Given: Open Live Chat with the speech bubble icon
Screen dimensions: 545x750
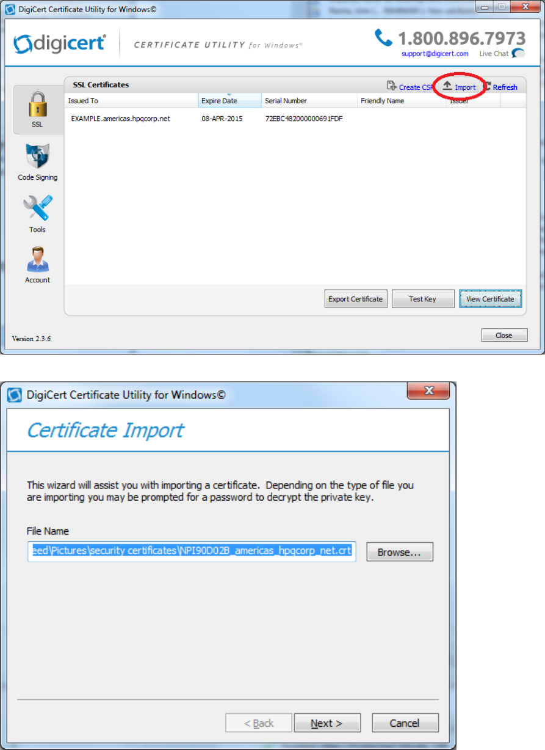Looking at the screenshot, I should [518, 54].
